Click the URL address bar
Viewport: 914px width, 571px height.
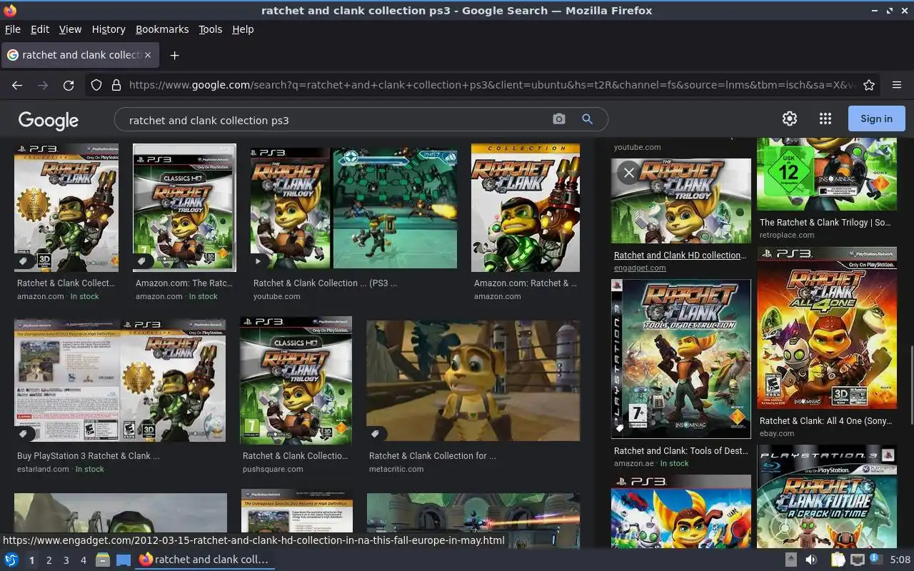(x=493, y=85)
